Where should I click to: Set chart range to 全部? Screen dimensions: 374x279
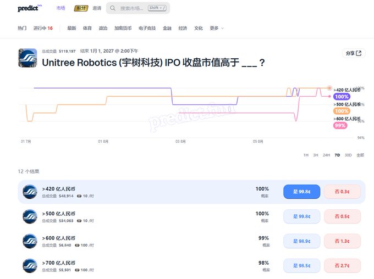(x=360, y=155)
